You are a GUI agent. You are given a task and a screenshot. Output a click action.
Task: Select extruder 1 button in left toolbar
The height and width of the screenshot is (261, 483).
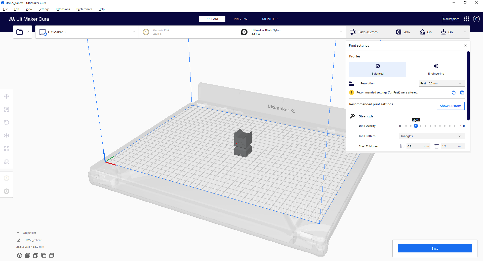(7, 178)
